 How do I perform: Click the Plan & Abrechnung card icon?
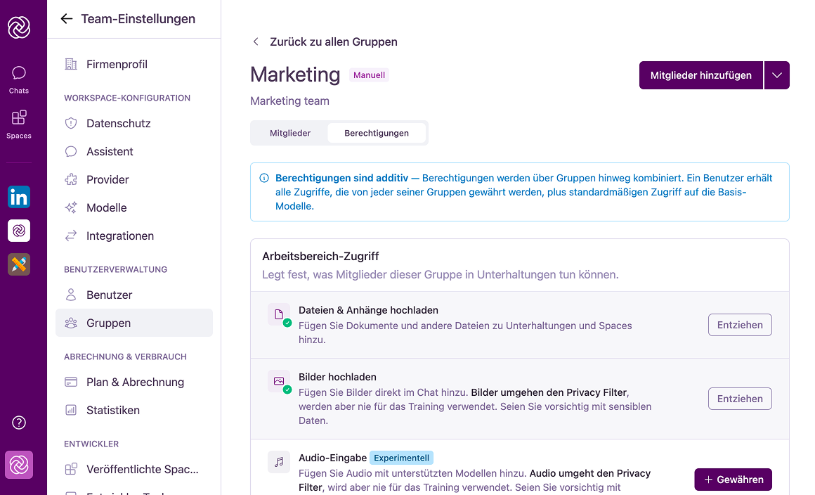[71, 382]
